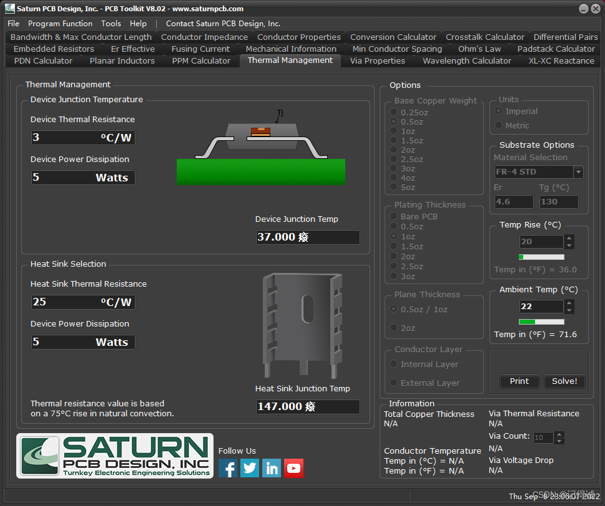This screenshot has width=605, height=506.
Task: Open the Help menu
Action: click(x=138, y=24)
